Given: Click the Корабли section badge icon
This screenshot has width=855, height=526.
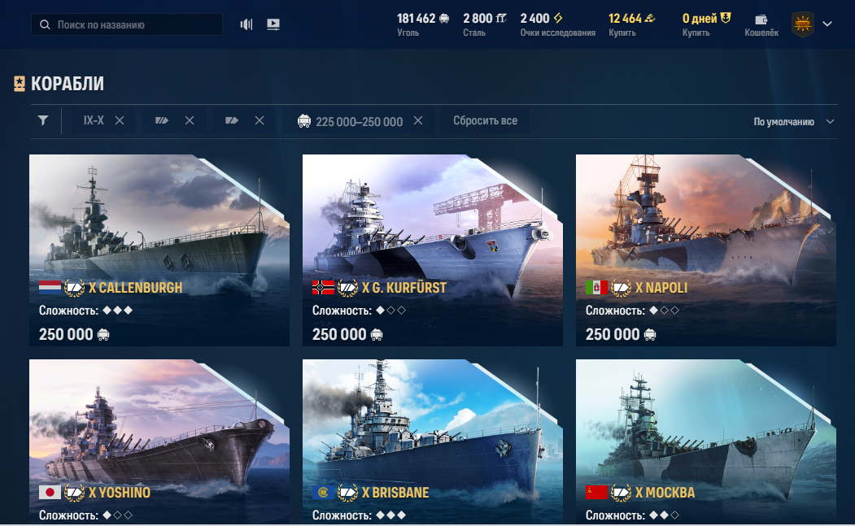Looking at the screenshot, I should pos(20,84).
